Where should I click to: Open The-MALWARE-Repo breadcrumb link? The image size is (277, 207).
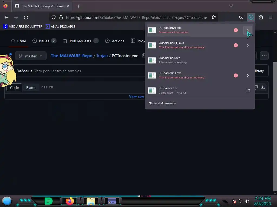click(71, 56)
